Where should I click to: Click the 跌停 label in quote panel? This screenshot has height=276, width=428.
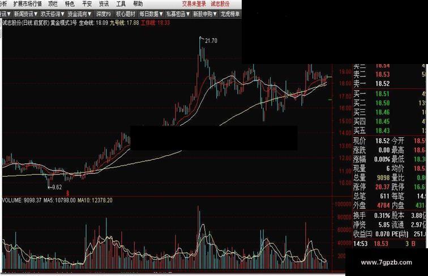(397, 187)
